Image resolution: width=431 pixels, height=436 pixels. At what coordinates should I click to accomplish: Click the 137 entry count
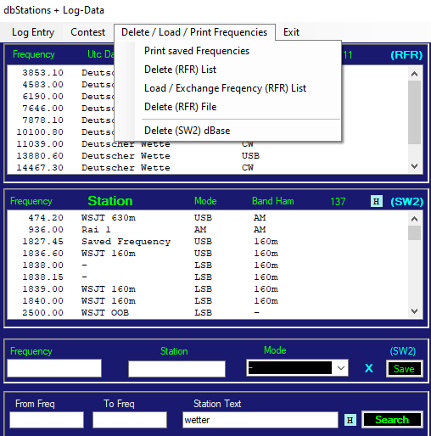point(338,202)
